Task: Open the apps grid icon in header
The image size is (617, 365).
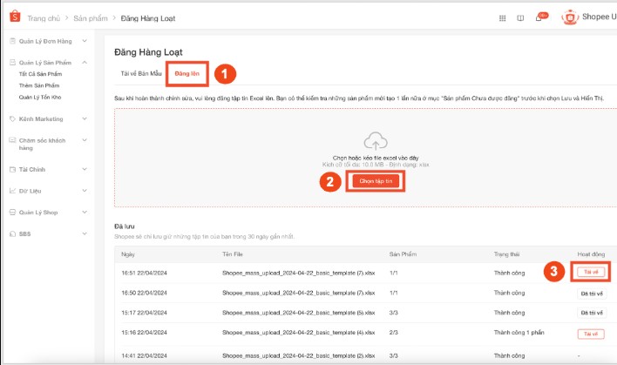Action: tap(503, 18)
